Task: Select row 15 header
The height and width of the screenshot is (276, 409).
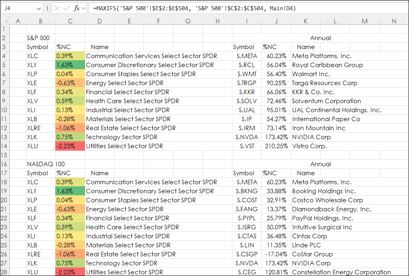Action: pos(5,155)
